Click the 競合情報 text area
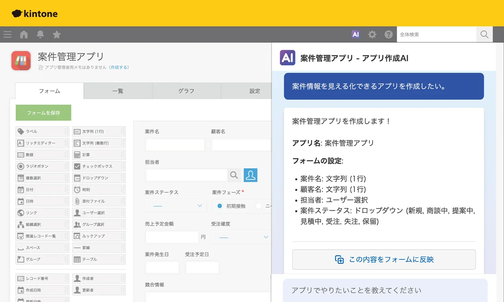This screenshot has width=504, height=302. [208, 296]
